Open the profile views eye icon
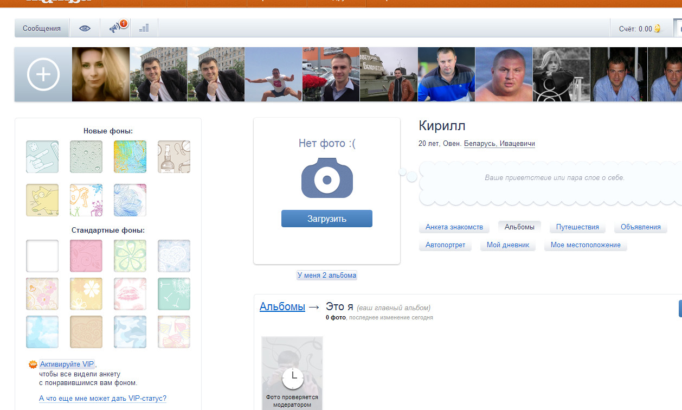Image resolution: width=682 pixels, height=410 pixels. [85, 28]
